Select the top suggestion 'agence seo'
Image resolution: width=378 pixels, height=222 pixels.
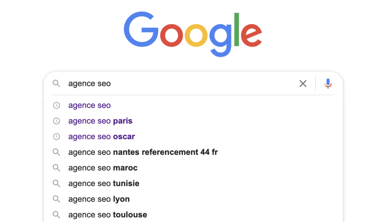pos(89,105)
